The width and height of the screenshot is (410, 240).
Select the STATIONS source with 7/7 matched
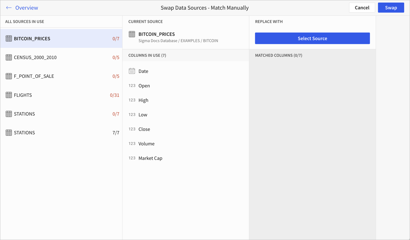61,133
